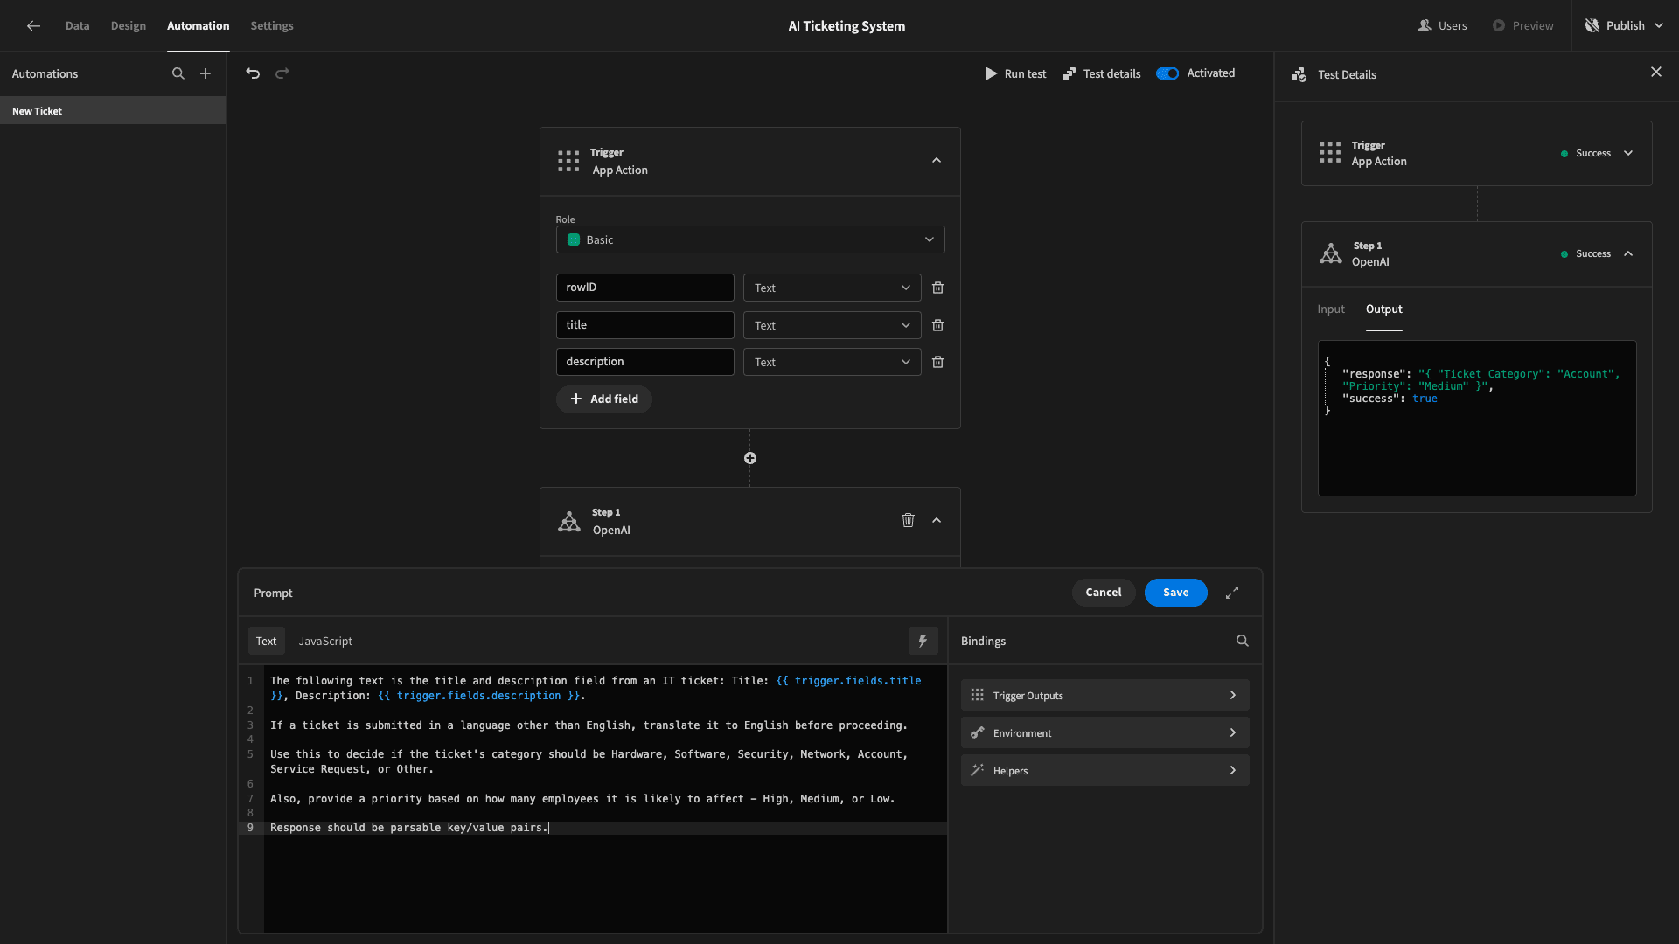Open the Role dropdown set to Basic

750,239
